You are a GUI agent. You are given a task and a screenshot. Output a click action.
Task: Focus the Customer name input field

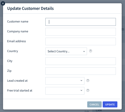coord(81,22)
